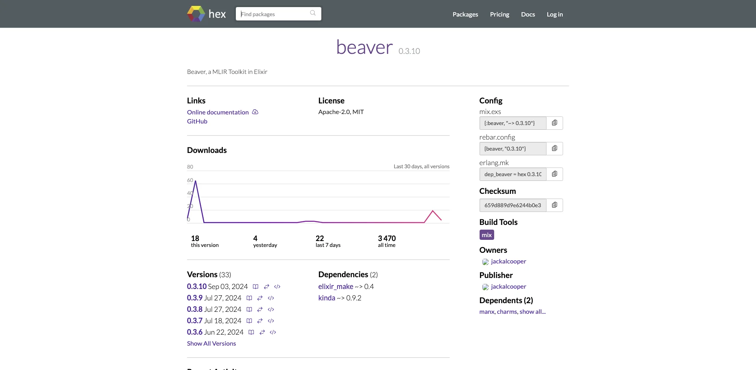Image resolution: width=756 pixels, height=370 pixels.
Task: Open diff icon for version 0.3.8
Action: coord(260,309)
